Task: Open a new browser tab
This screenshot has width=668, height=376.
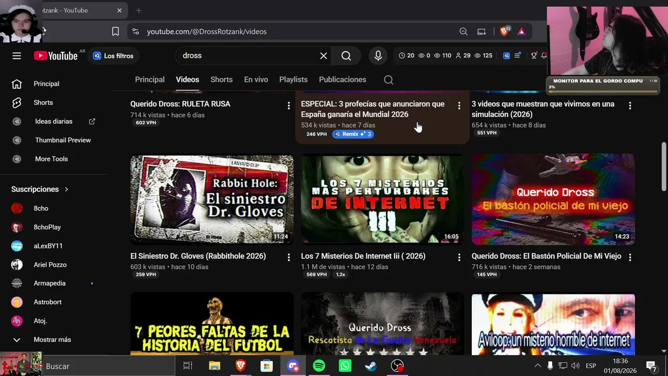Action: coord(139,10)
